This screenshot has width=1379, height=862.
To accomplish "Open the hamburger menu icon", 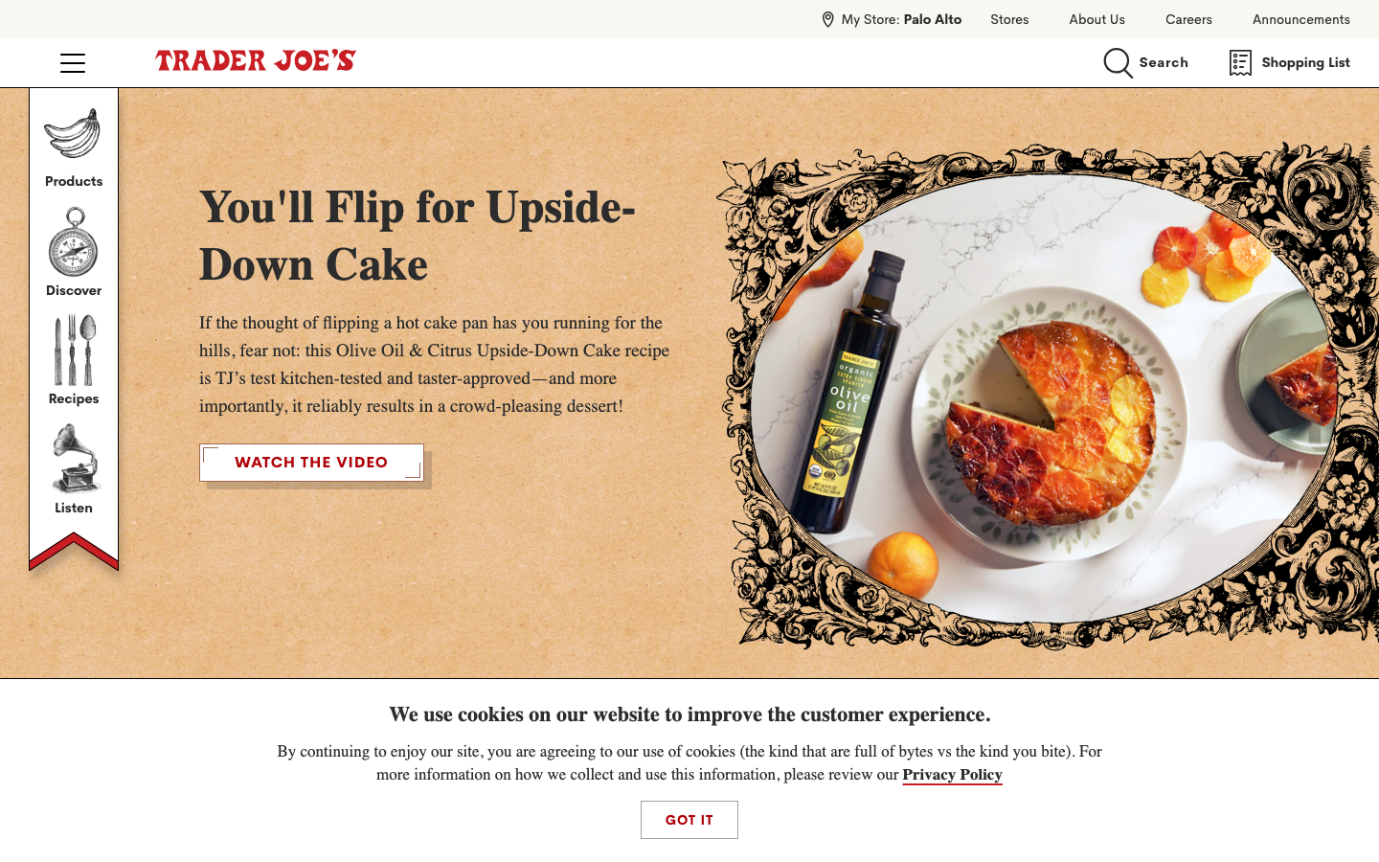I will point(73,63).
